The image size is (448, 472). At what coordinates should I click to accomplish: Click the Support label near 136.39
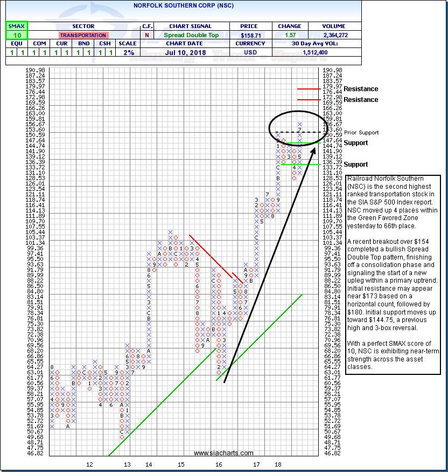click(355, 165)
